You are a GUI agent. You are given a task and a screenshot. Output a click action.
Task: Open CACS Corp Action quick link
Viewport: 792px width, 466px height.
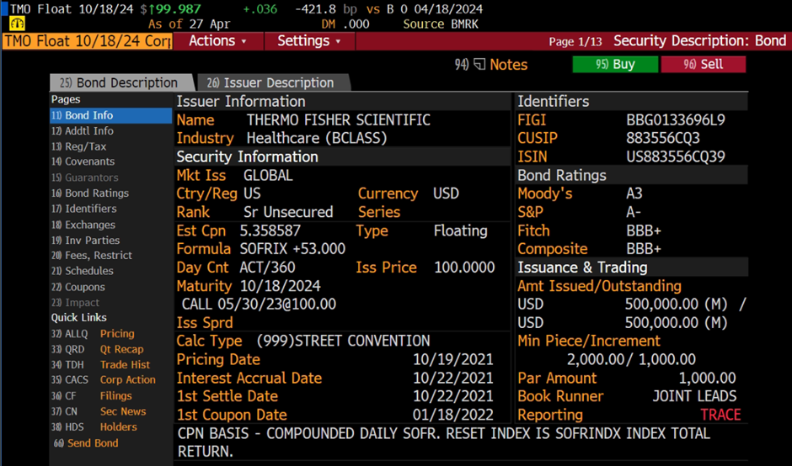(x=103, y=379)
